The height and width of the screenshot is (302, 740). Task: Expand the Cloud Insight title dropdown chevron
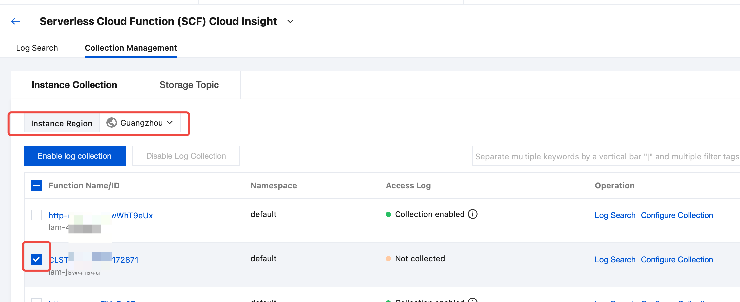coord(290,22)
